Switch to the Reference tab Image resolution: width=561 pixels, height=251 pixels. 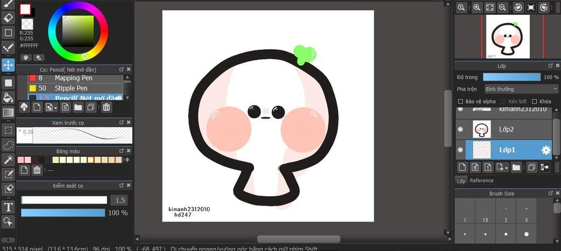click(x=481, y=180)
